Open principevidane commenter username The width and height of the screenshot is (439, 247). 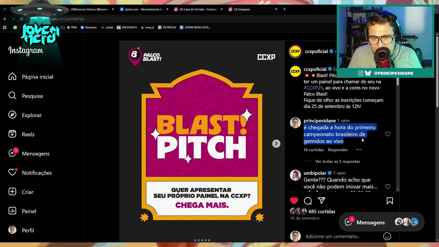pos(320,121)
